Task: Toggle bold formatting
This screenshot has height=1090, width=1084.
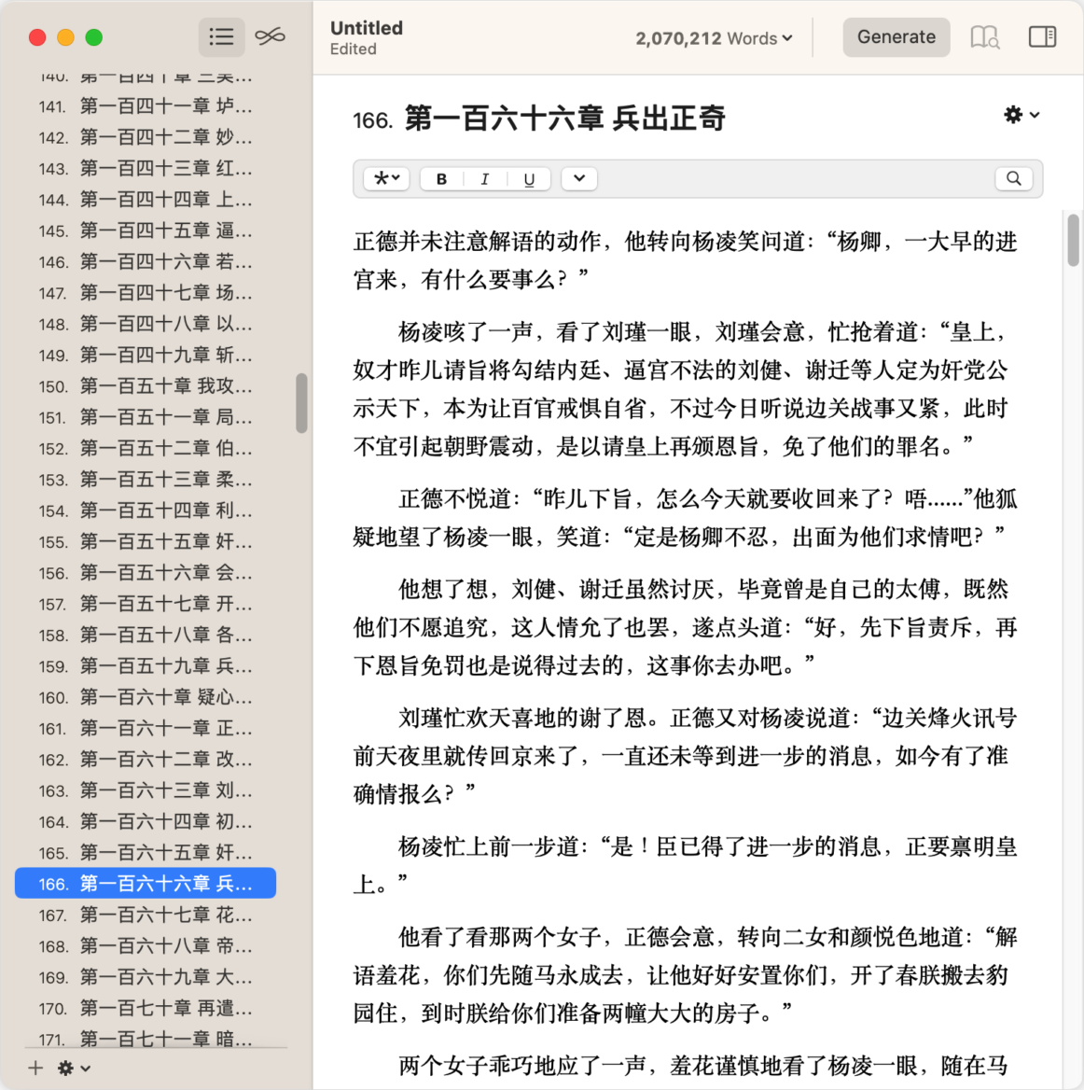Action: click(x=441, y=178)
